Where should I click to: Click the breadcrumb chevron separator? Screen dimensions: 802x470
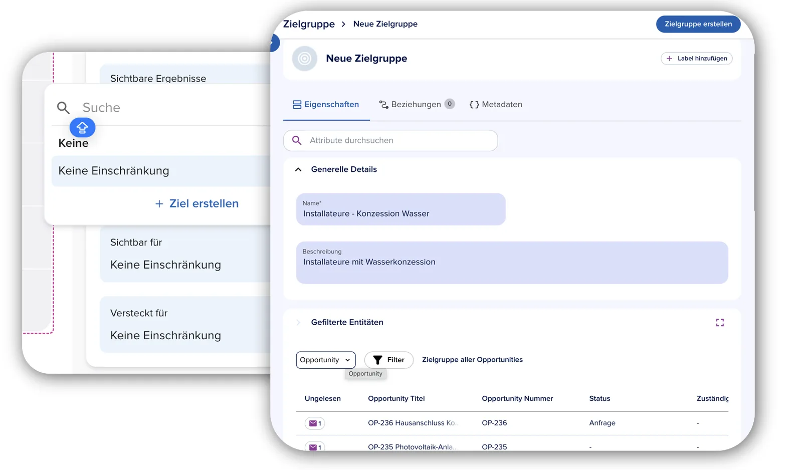coord(343,24)
